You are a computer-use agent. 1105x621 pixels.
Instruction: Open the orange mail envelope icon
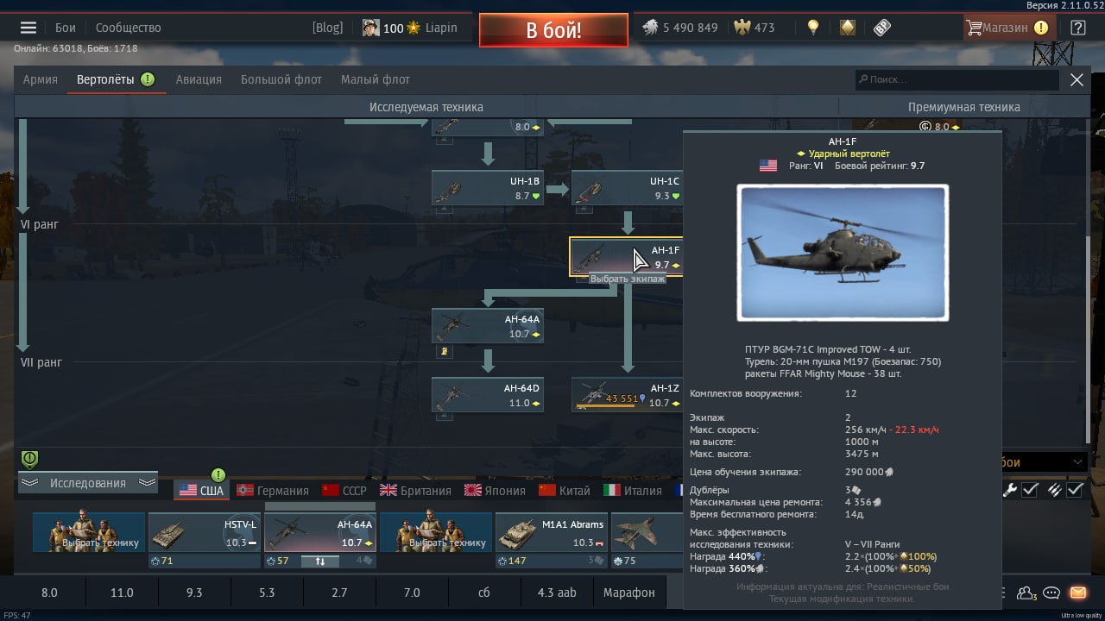point(1077,593)
